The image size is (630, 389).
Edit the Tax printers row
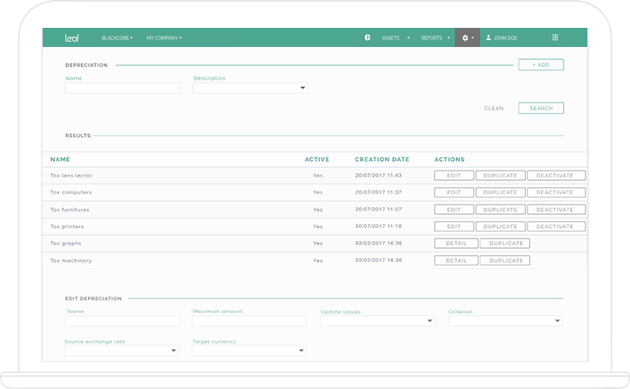pos(454,226)
